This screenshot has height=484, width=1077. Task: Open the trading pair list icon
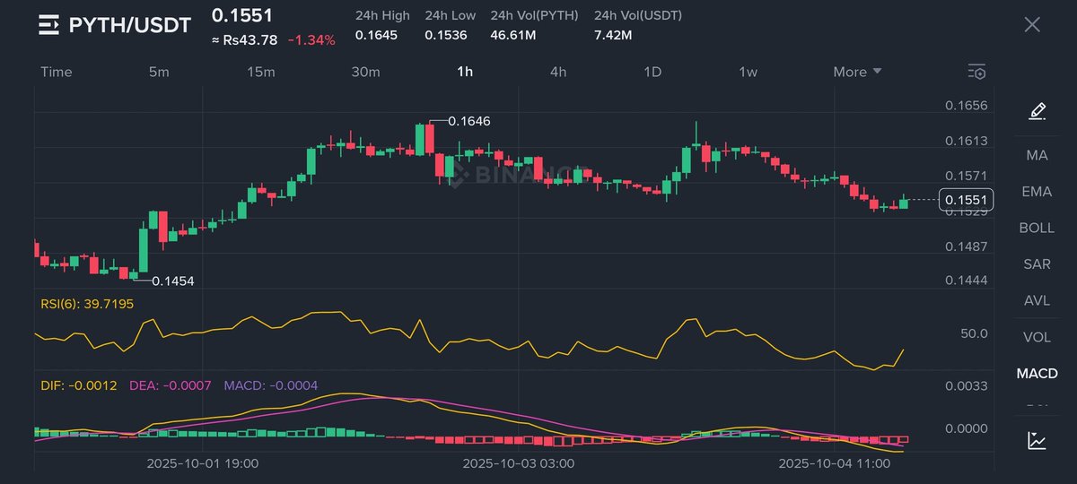[48, 25]
